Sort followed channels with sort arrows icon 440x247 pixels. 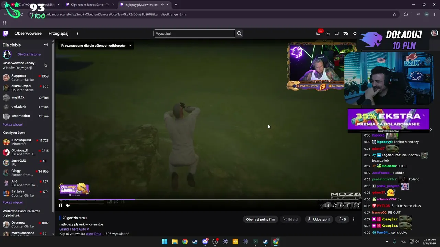45,65
